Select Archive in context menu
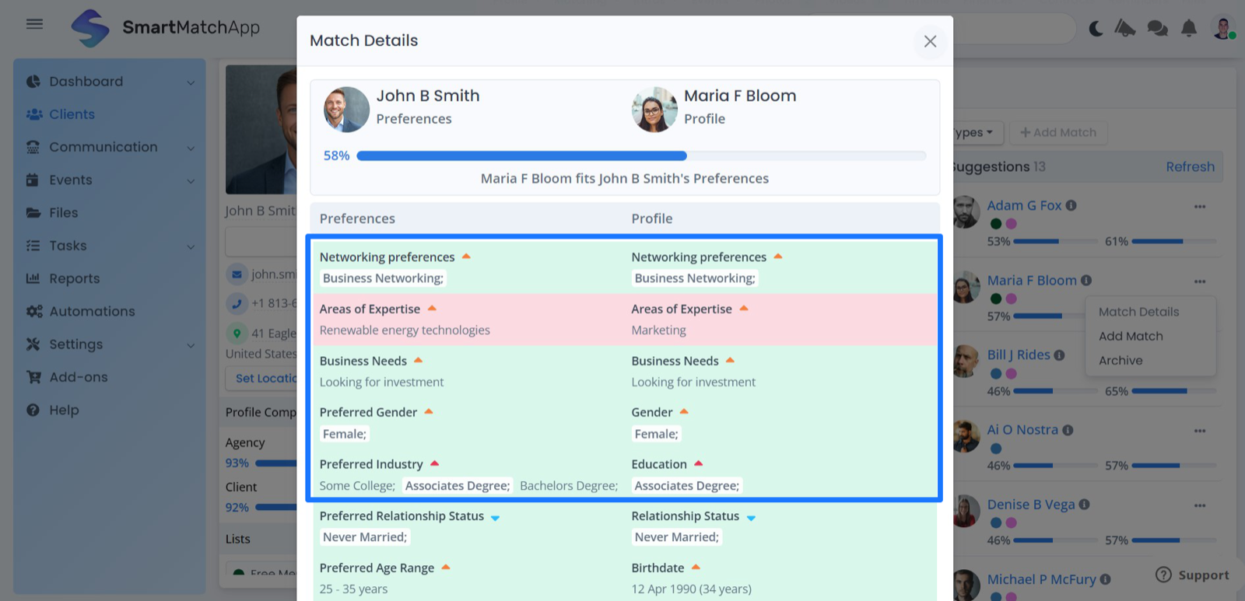The width and height of the screenshot is (1245, 601). point(1120,360)
